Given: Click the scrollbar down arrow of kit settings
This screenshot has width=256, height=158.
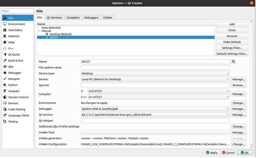Looking at the screenshot, I should click(251, 147).
